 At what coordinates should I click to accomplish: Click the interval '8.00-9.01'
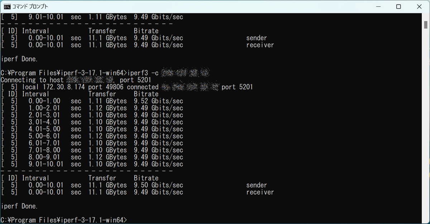44,157
